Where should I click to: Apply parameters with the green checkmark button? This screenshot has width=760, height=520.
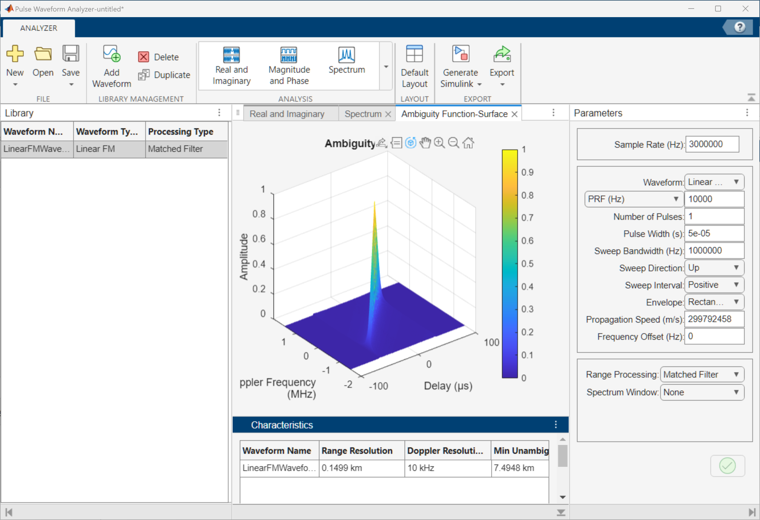click(x=727, y=466)
